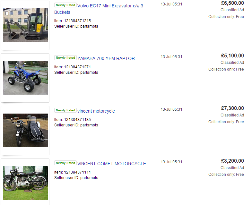This screenshot has width=252, height=205.
Task: Click the 13-Jul 05:31 date on Volvo row
Action: pos(171,4)
